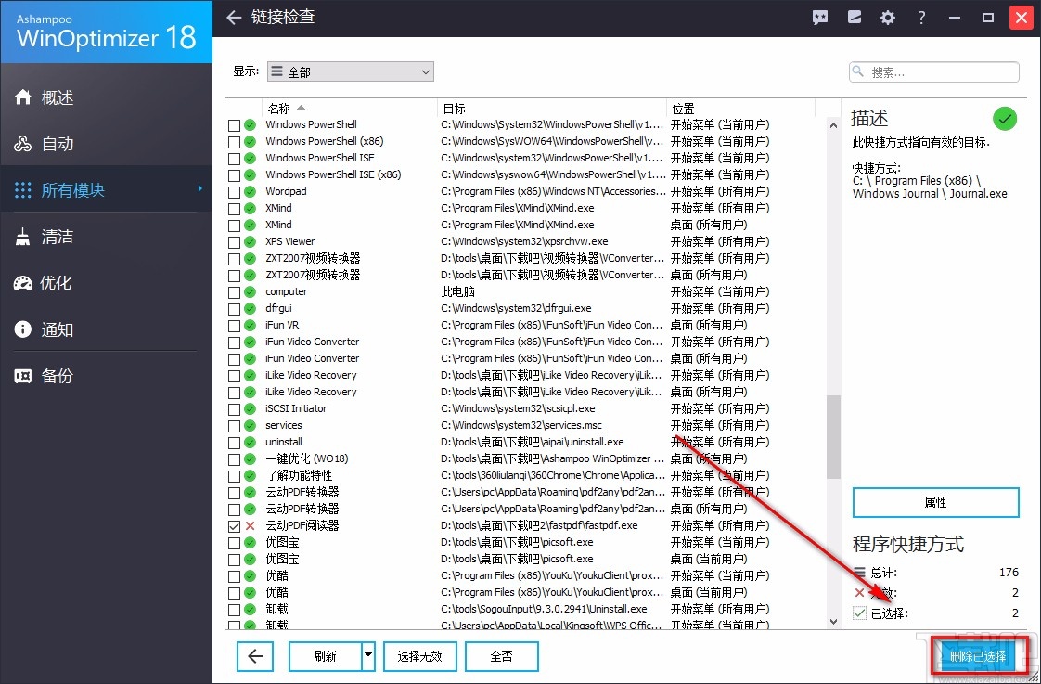Viewport: 1041px width, 684px height.
Task: Click the 全否 button
Action: (501, 656)
